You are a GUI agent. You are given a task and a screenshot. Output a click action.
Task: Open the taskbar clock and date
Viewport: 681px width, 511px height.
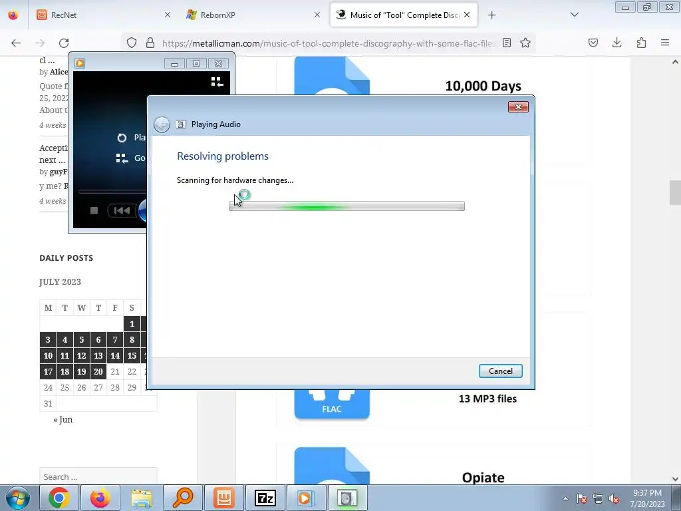[x=647, y=498]
